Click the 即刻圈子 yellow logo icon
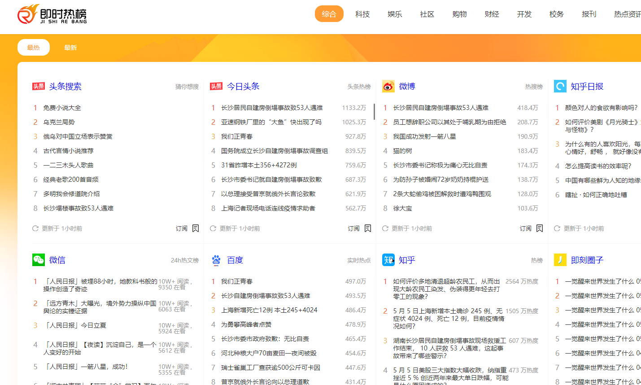The height and width of the screenshot is (385, 641). pyautogui.click(x=560, y=260)
